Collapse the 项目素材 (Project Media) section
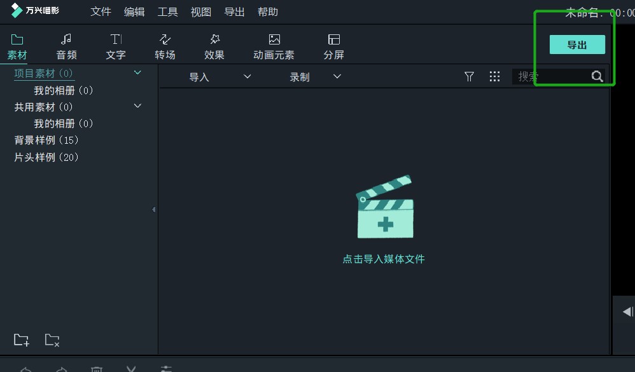Viewport: 635px width, 372px height. [137, 72]
